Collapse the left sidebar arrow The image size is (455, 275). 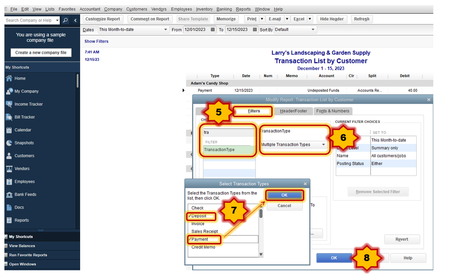coord(76,20)
